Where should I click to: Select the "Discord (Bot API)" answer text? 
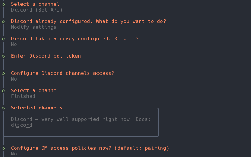pos(37,10)
